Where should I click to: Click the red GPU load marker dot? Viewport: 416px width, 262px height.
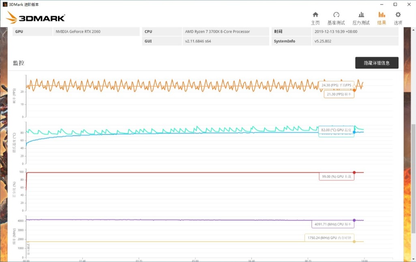click(x=354, y=172)
